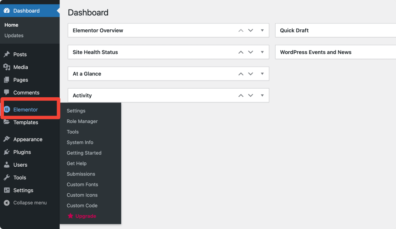Toggle Site Health Status panel triangle

pos(263,52)
